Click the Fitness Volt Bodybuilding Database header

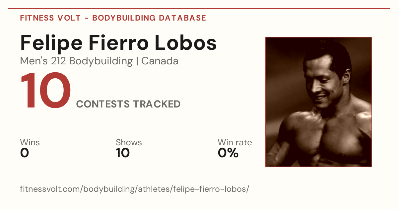pyautogui.click(x=113, y=18)
